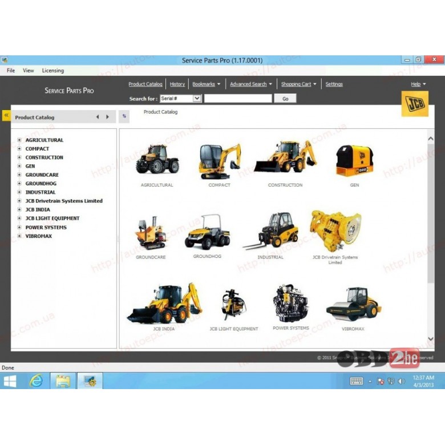Open the Bookmarks dropdown menu
This screenshot has height=445, width=445.
coord(207,84)
